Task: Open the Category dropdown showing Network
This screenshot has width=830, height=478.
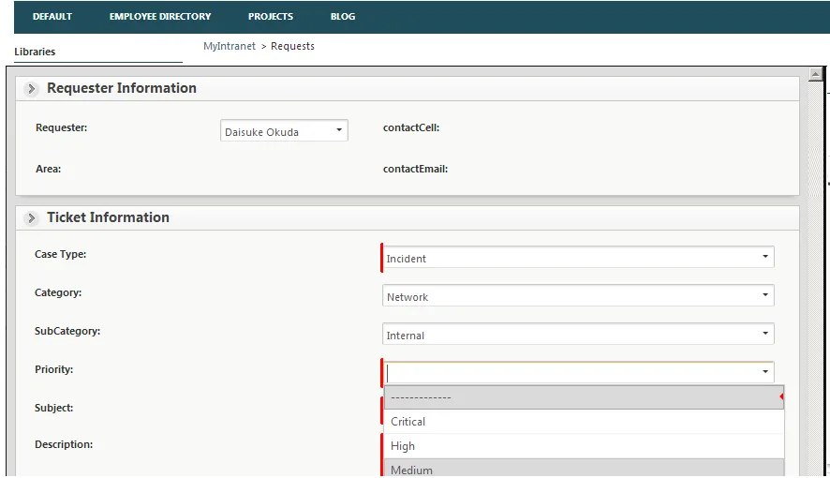Action: click(x=578, y=296)
